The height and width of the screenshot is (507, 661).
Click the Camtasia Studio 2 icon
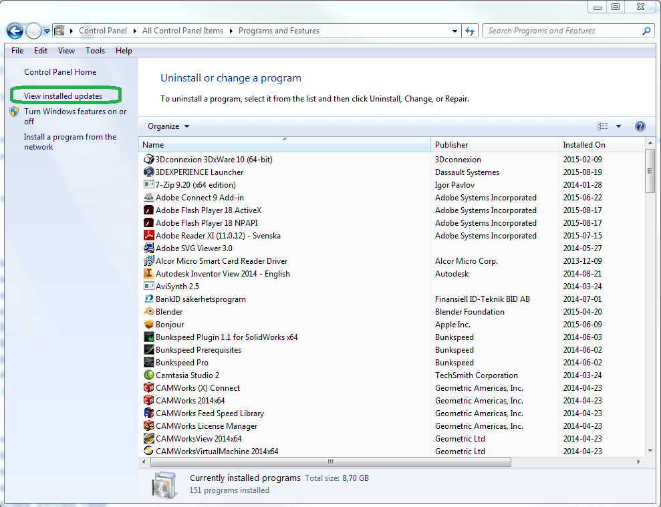coord(149,375)
